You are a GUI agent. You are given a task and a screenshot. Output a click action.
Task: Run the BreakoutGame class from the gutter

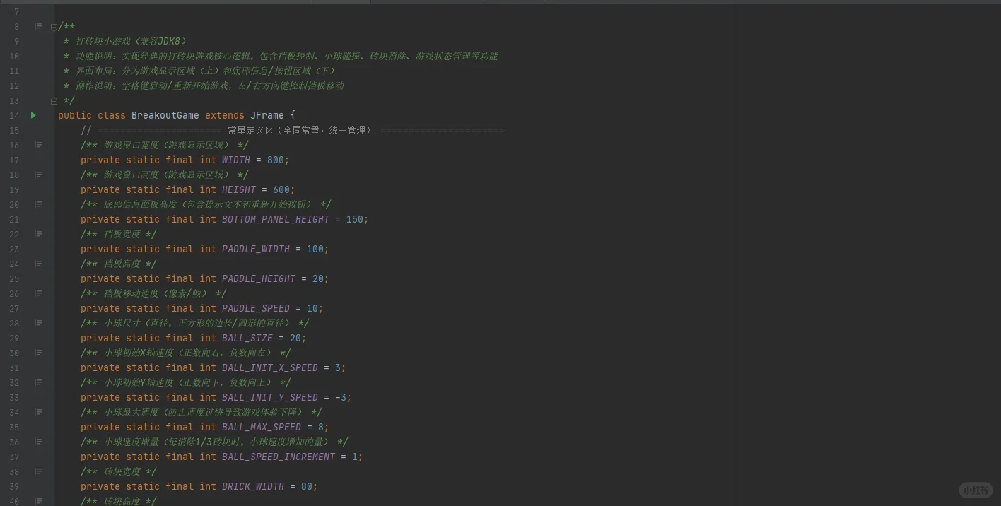33,115
